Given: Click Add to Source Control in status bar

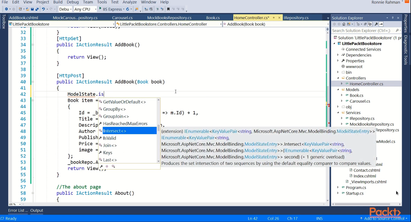Looking at the screenshot, I should click(384, 218).
